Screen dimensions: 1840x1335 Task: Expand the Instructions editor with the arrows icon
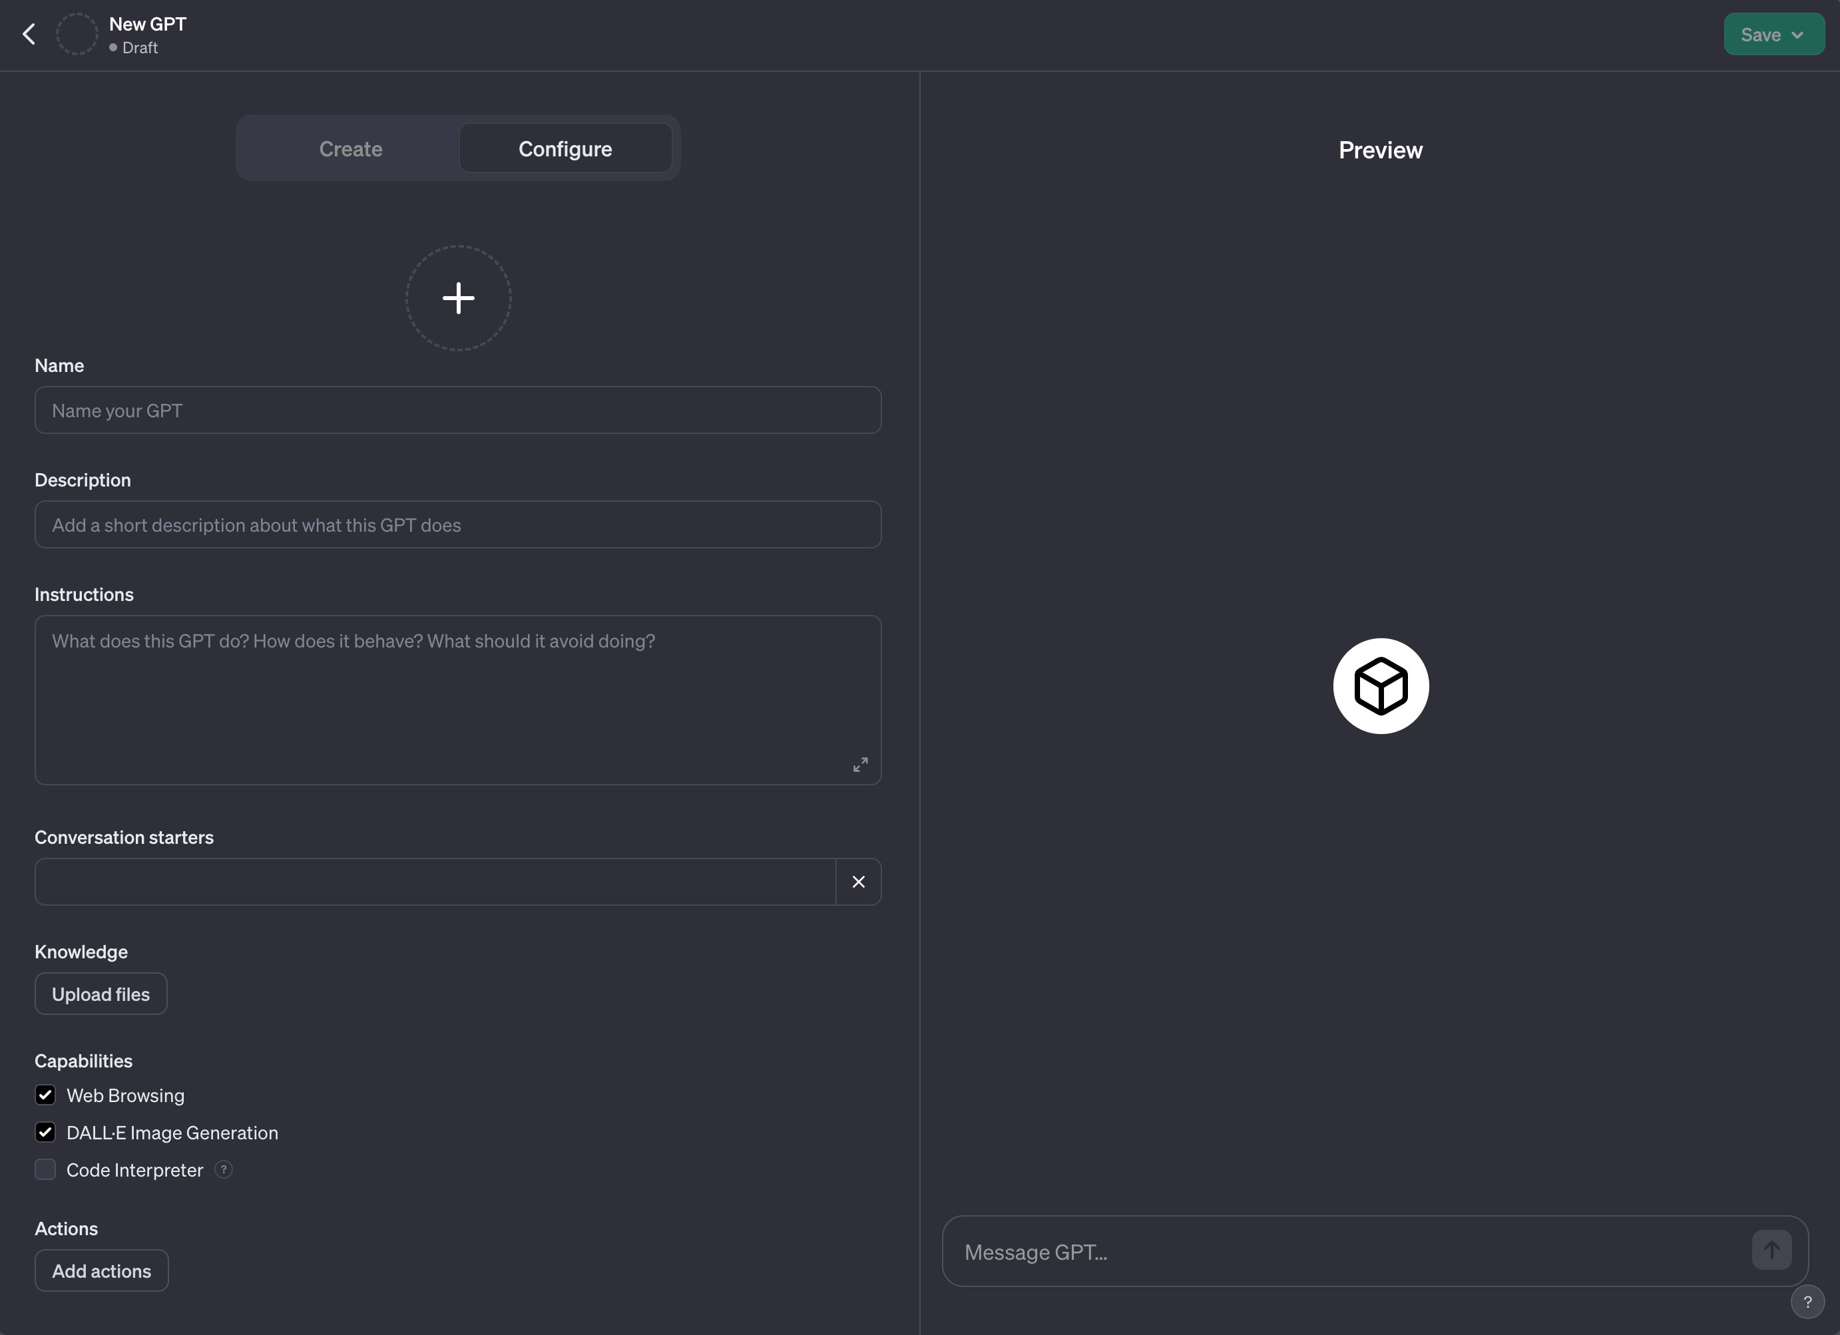coord(860,765)
